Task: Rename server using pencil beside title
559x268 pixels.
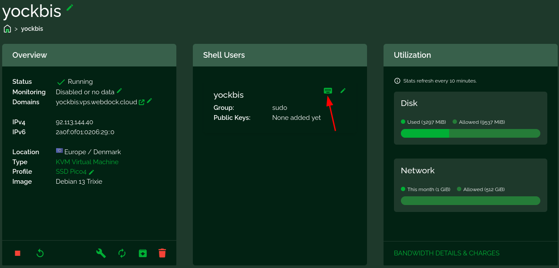Action: tap(70, 7)
